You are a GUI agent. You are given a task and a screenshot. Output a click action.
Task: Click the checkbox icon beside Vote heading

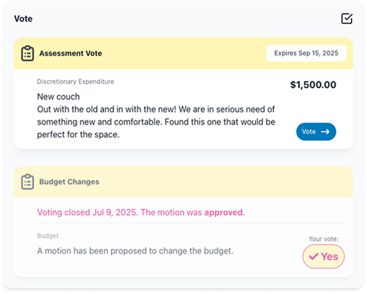[347, 19]
